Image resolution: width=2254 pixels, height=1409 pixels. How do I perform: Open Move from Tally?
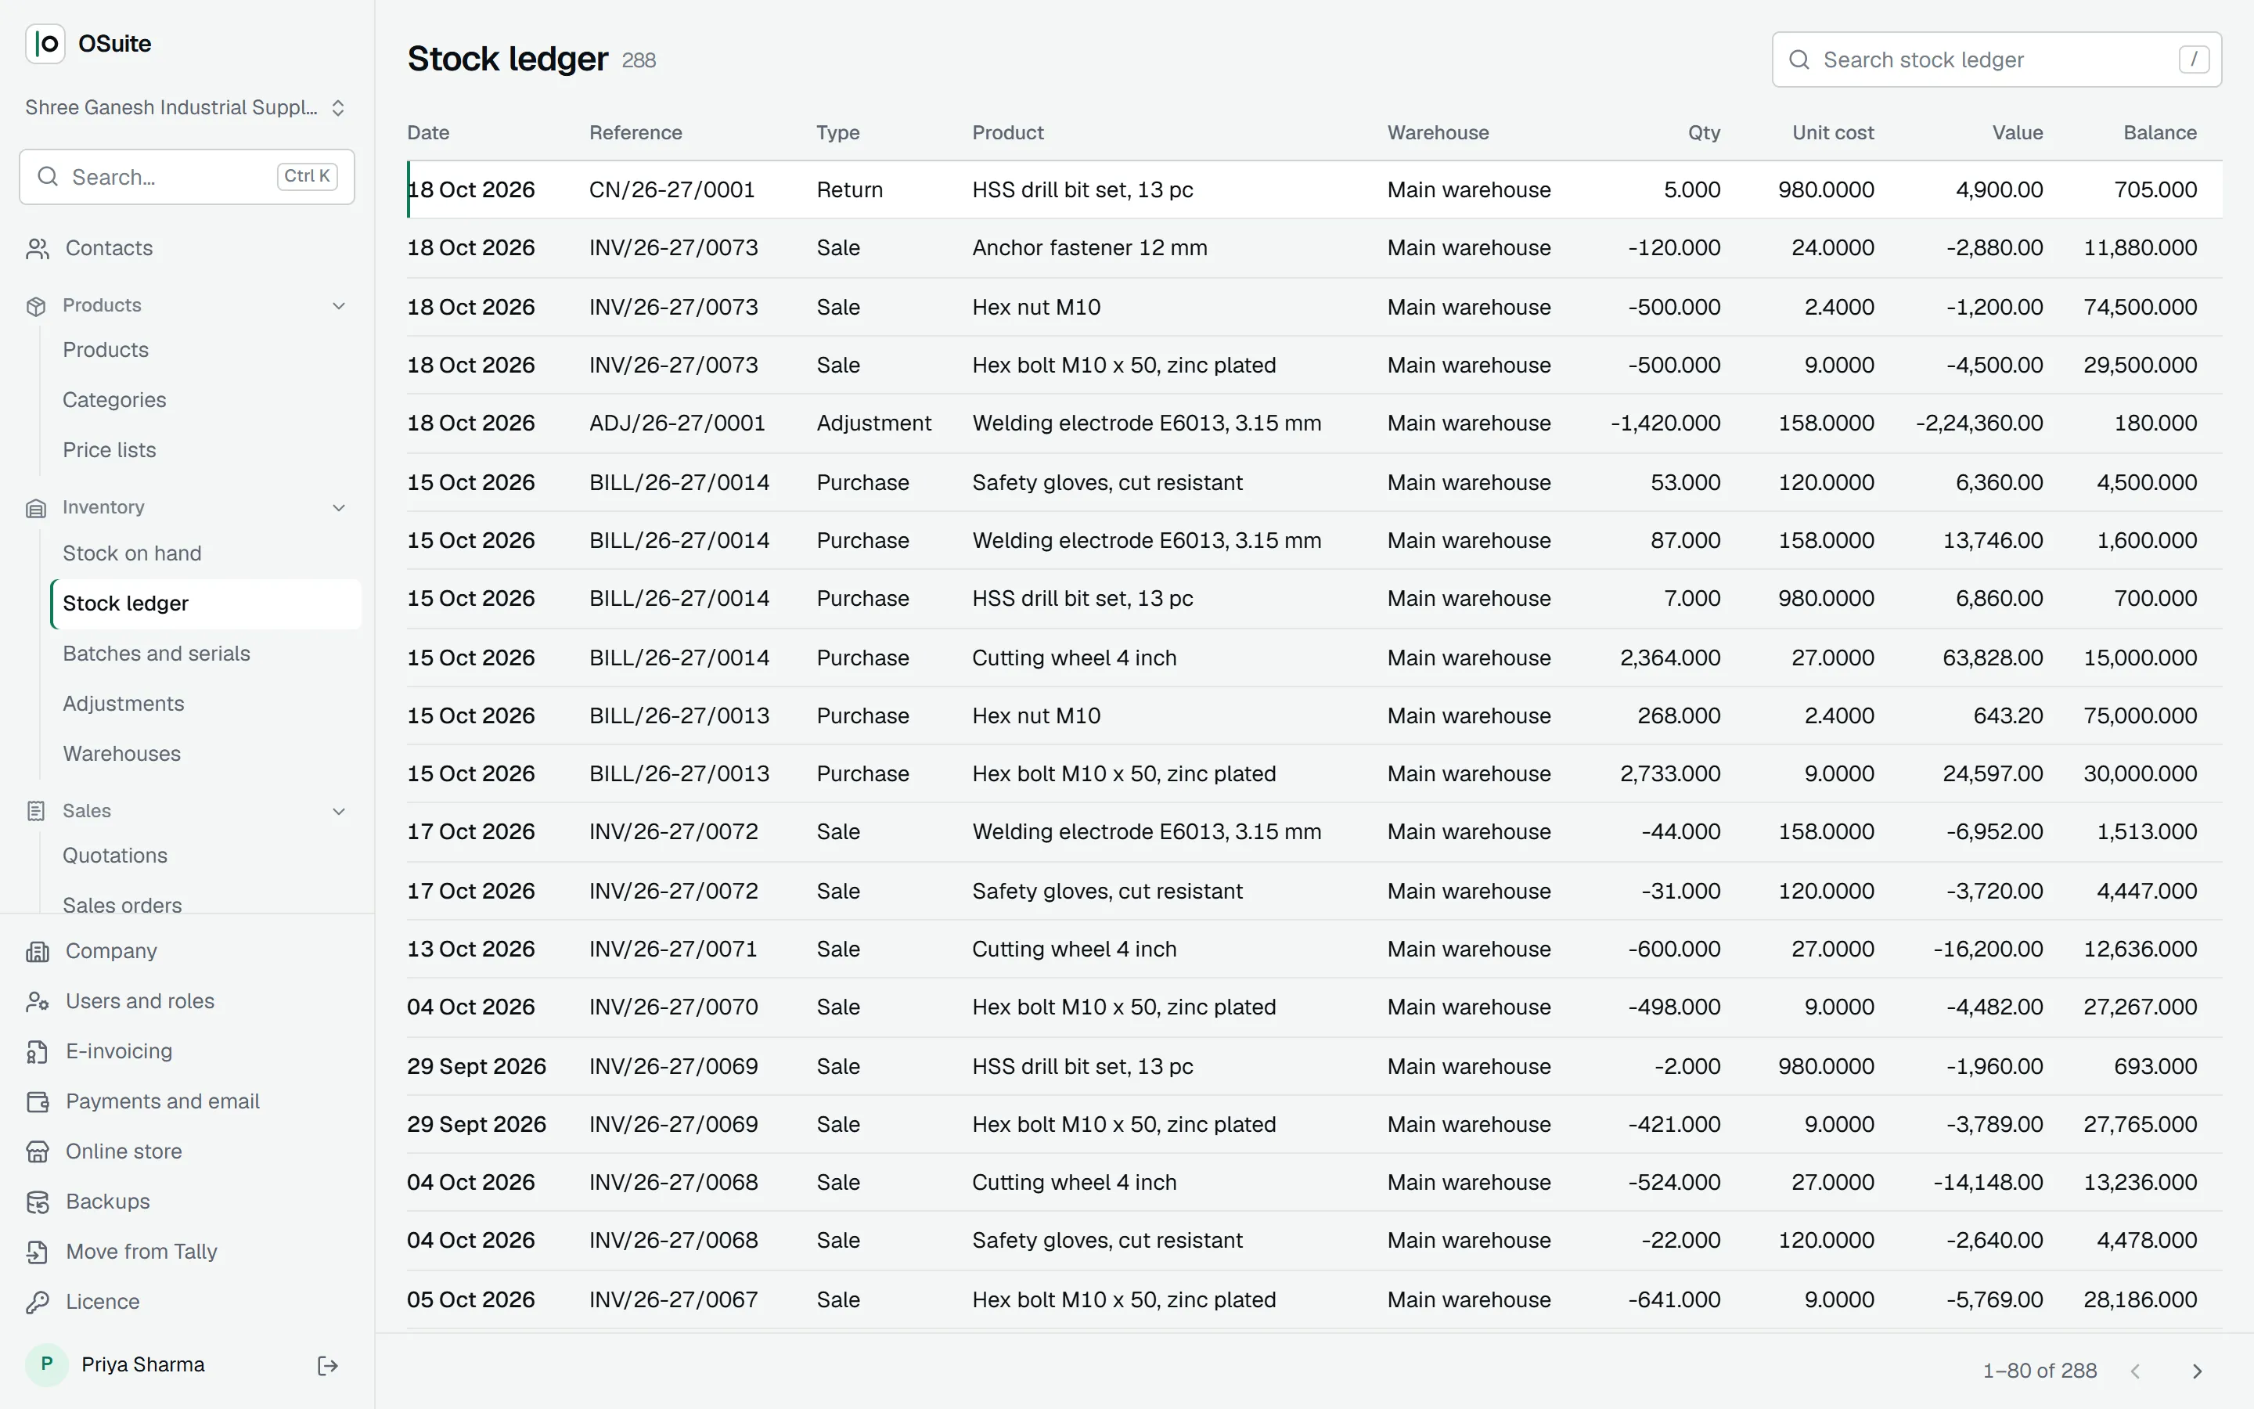tap(187, 1252)
